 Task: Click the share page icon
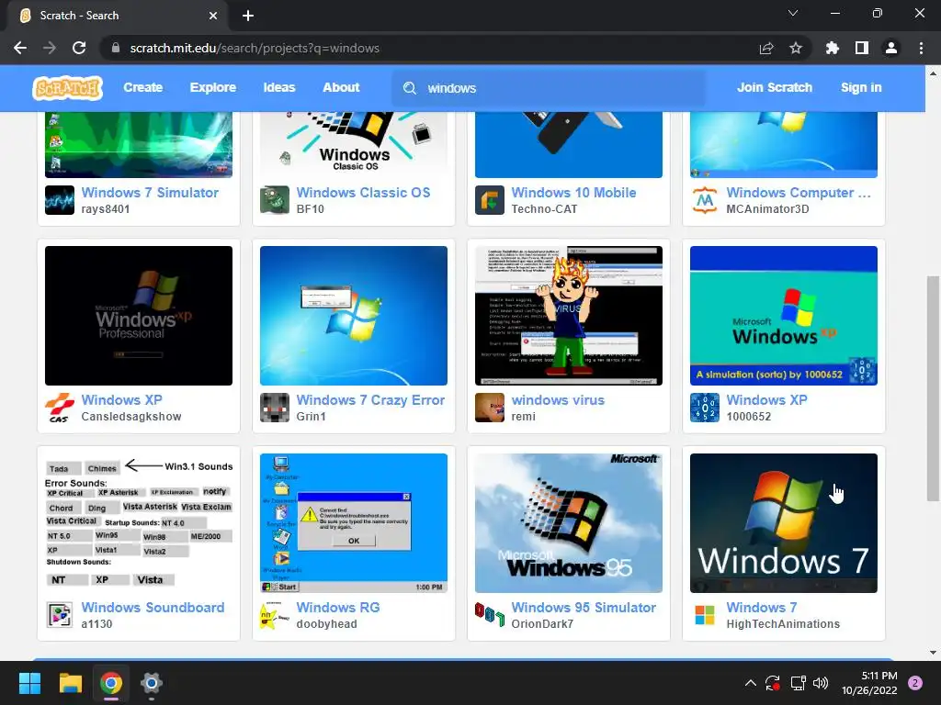(766, 48)
